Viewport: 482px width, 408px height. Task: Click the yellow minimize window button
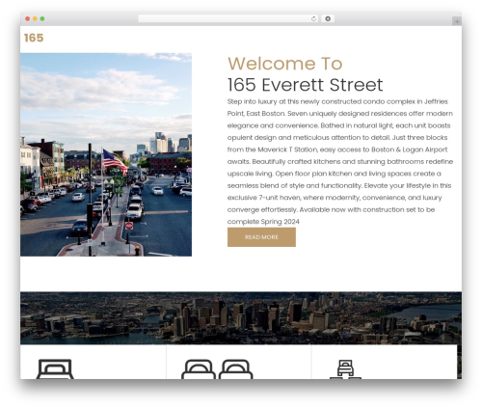35,18
